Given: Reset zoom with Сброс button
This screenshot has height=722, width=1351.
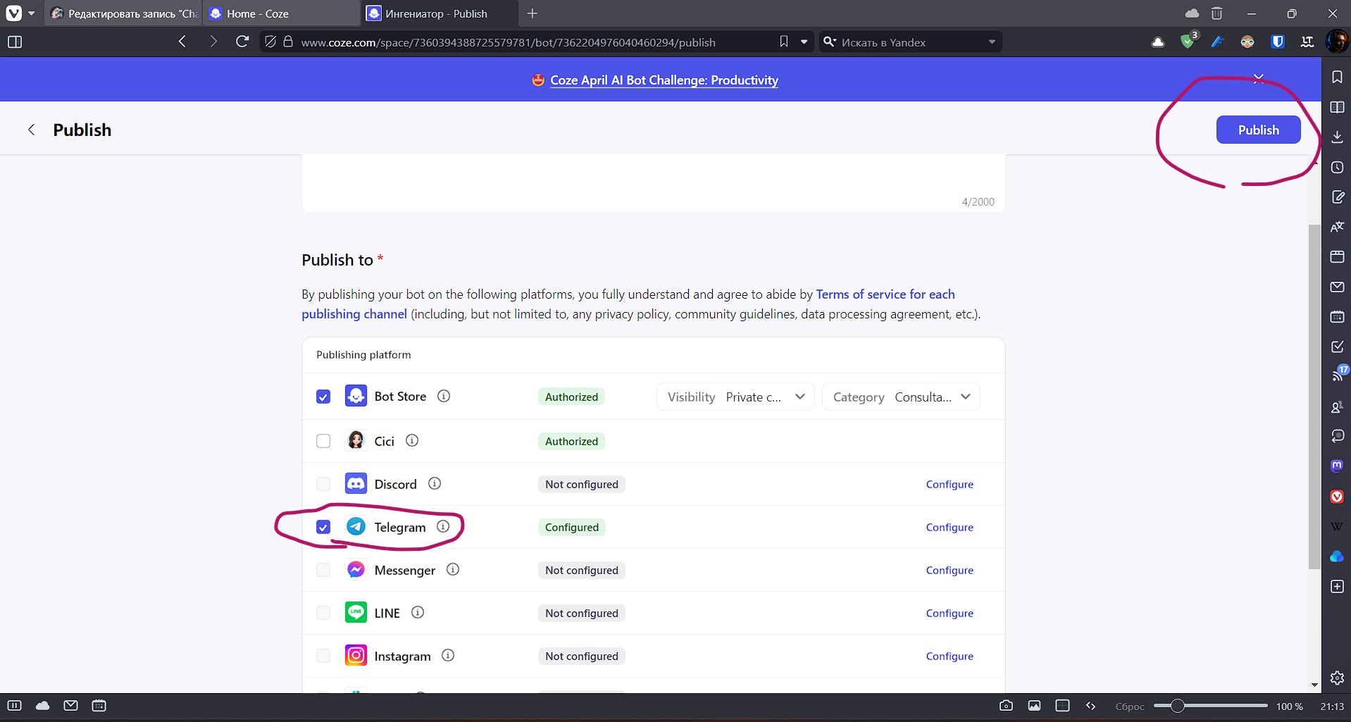Looking at the screenshot, I should (x=1130, y=706).
